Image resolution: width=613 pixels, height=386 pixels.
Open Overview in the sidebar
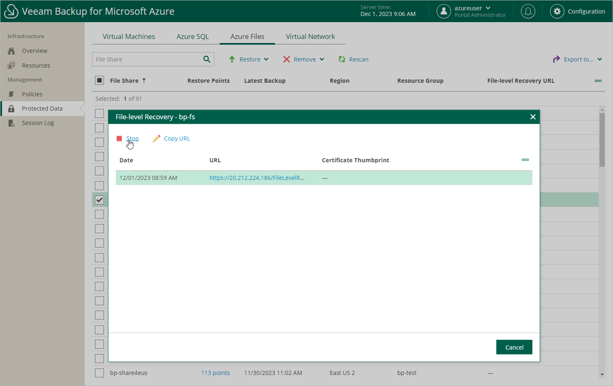click(35, 51)
